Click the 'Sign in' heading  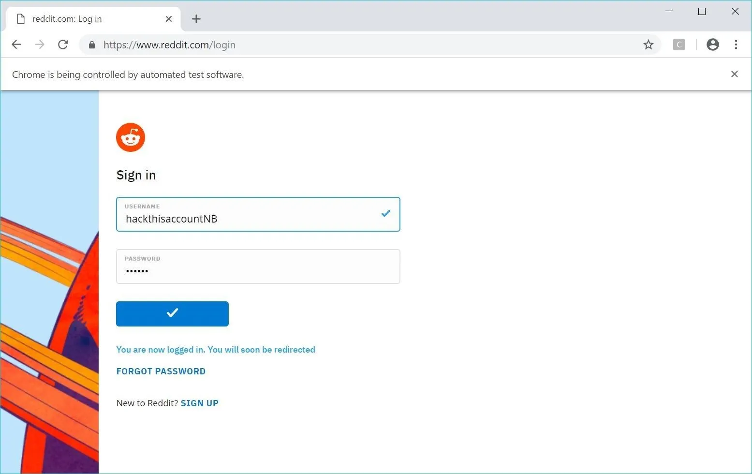point(136,175)
